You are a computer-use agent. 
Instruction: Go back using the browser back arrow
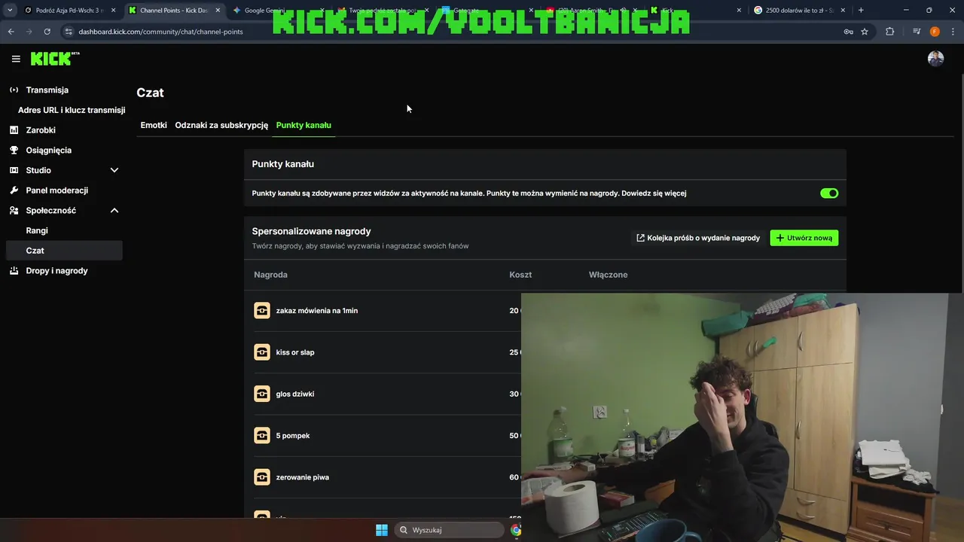pyautogui.click(x=11, y=32)
